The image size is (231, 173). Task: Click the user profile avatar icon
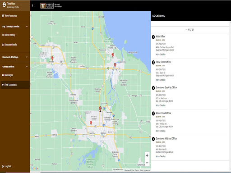[4, 5]
